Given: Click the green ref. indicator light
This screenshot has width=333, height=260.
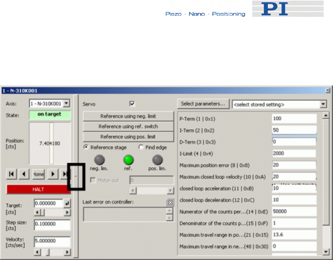Looking at the screenshot, I should 129,160.
